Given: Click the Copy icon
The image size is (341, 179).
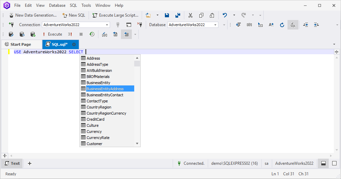Looking at the screenshot, I should 201,15.
